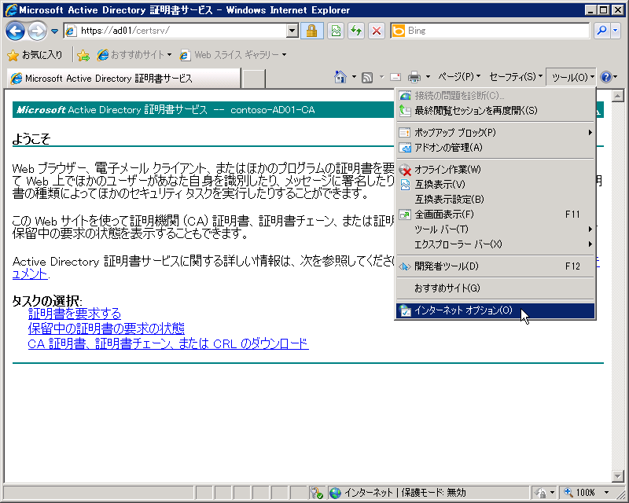
Task: Select 最終閲覧セッションを再度開く(S)
Action: pyautogui.click(x=495, y=110)
